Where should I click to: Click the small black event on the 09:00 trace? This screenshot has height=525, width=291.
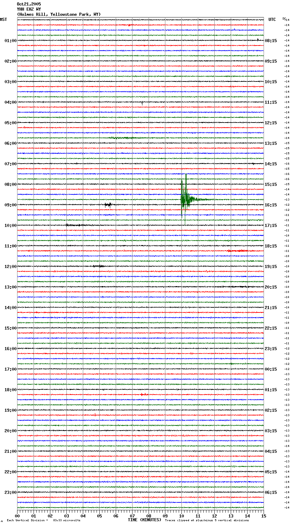coord(109,205)
